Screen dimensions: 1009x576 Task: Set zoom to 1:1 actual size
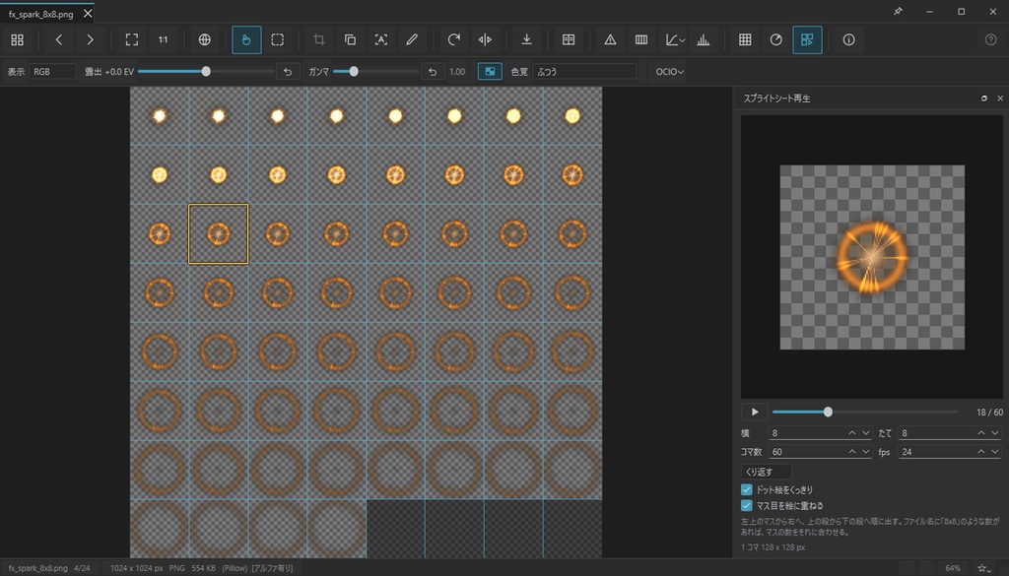(163, 39)
